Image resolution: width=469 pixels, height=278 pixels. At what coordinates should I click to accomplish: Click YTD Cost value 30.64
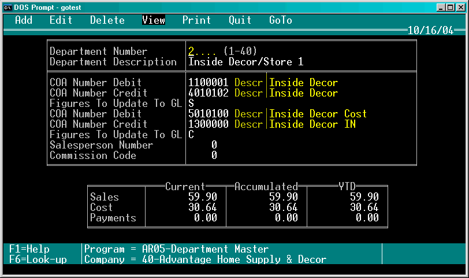coord(364,207)
